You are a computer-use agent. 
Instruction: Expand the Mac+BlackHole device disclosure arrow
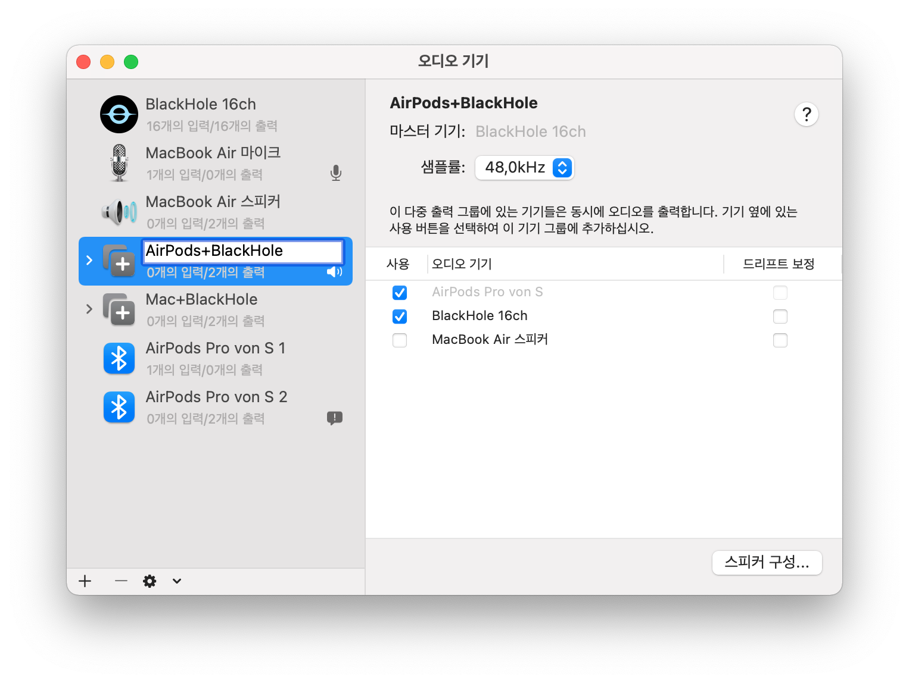coord(89,309)
